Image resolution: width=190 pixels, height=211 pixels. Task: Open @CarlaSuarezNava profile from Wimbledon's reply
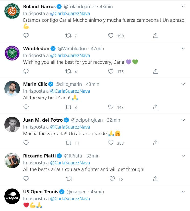point(72,55)
